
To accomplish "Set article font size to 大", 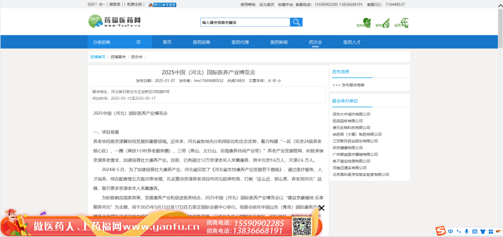I will pos(269,80).
